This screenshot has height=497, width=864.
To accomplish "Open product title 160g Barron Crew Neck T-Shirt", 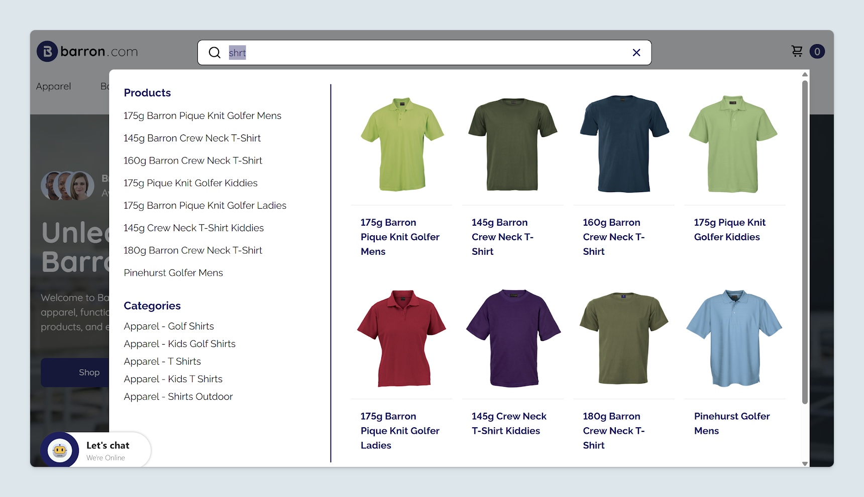I will [614, 237].
